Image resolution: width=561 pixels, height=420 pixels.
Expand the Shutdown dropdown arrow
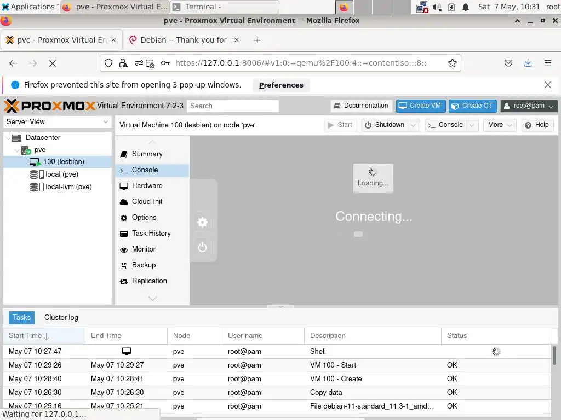click(414, 125)
